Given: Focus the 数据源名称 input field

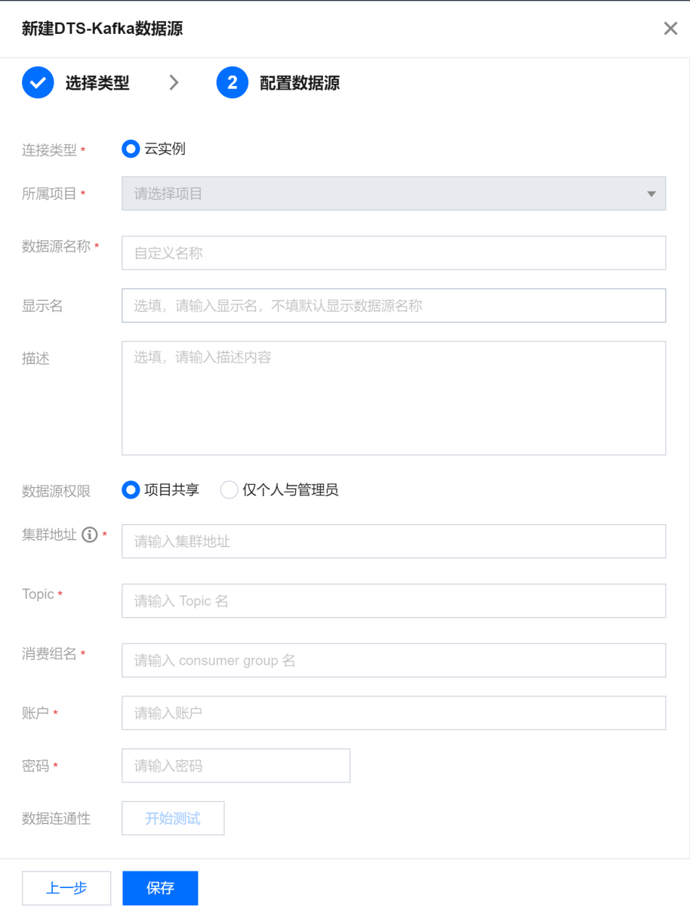Looking at the screenshot, I should pos(393,253).
